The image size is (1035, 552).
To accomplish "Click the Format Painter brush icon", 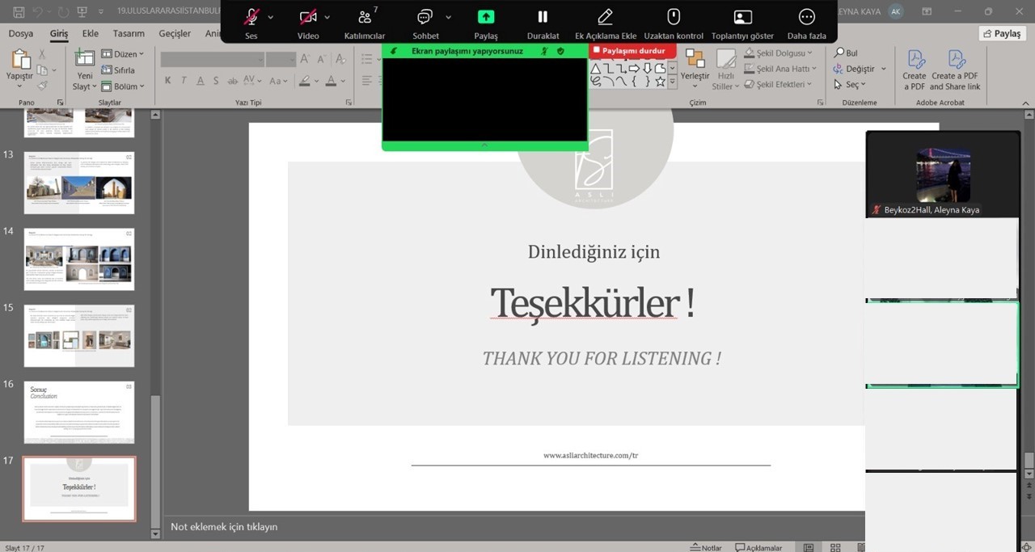I will (x=42, y=85).
